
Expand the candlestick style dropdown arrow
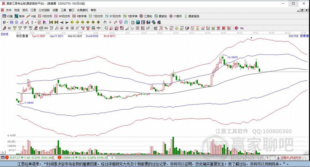35,22
